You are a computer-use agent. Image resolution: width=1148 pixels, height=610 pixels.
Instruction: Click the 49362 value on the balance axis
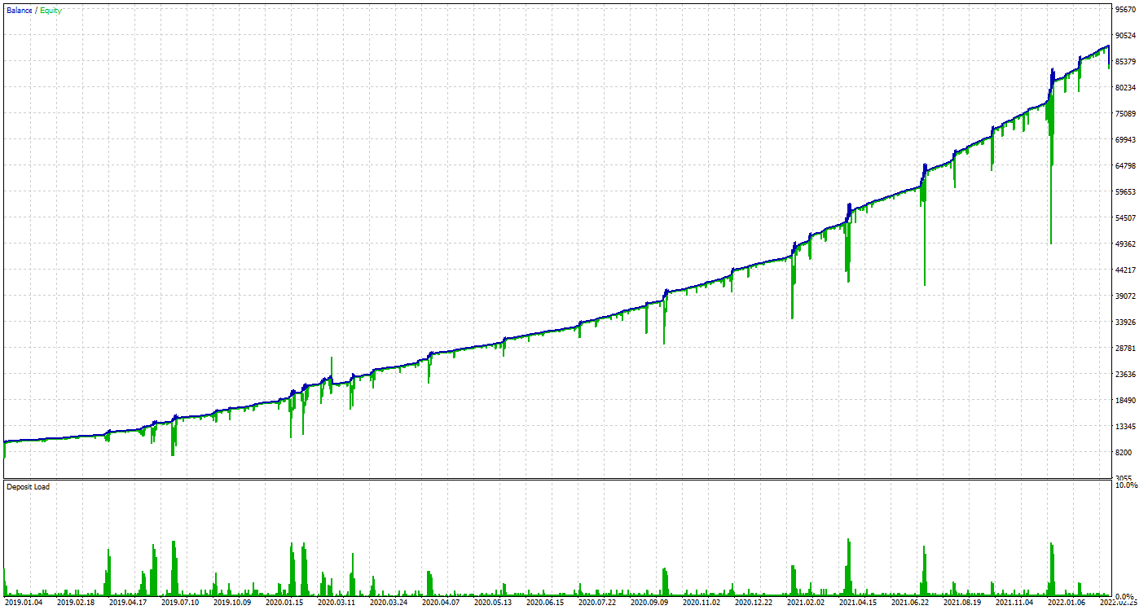pyautogui.click(x=1125, y=244)
